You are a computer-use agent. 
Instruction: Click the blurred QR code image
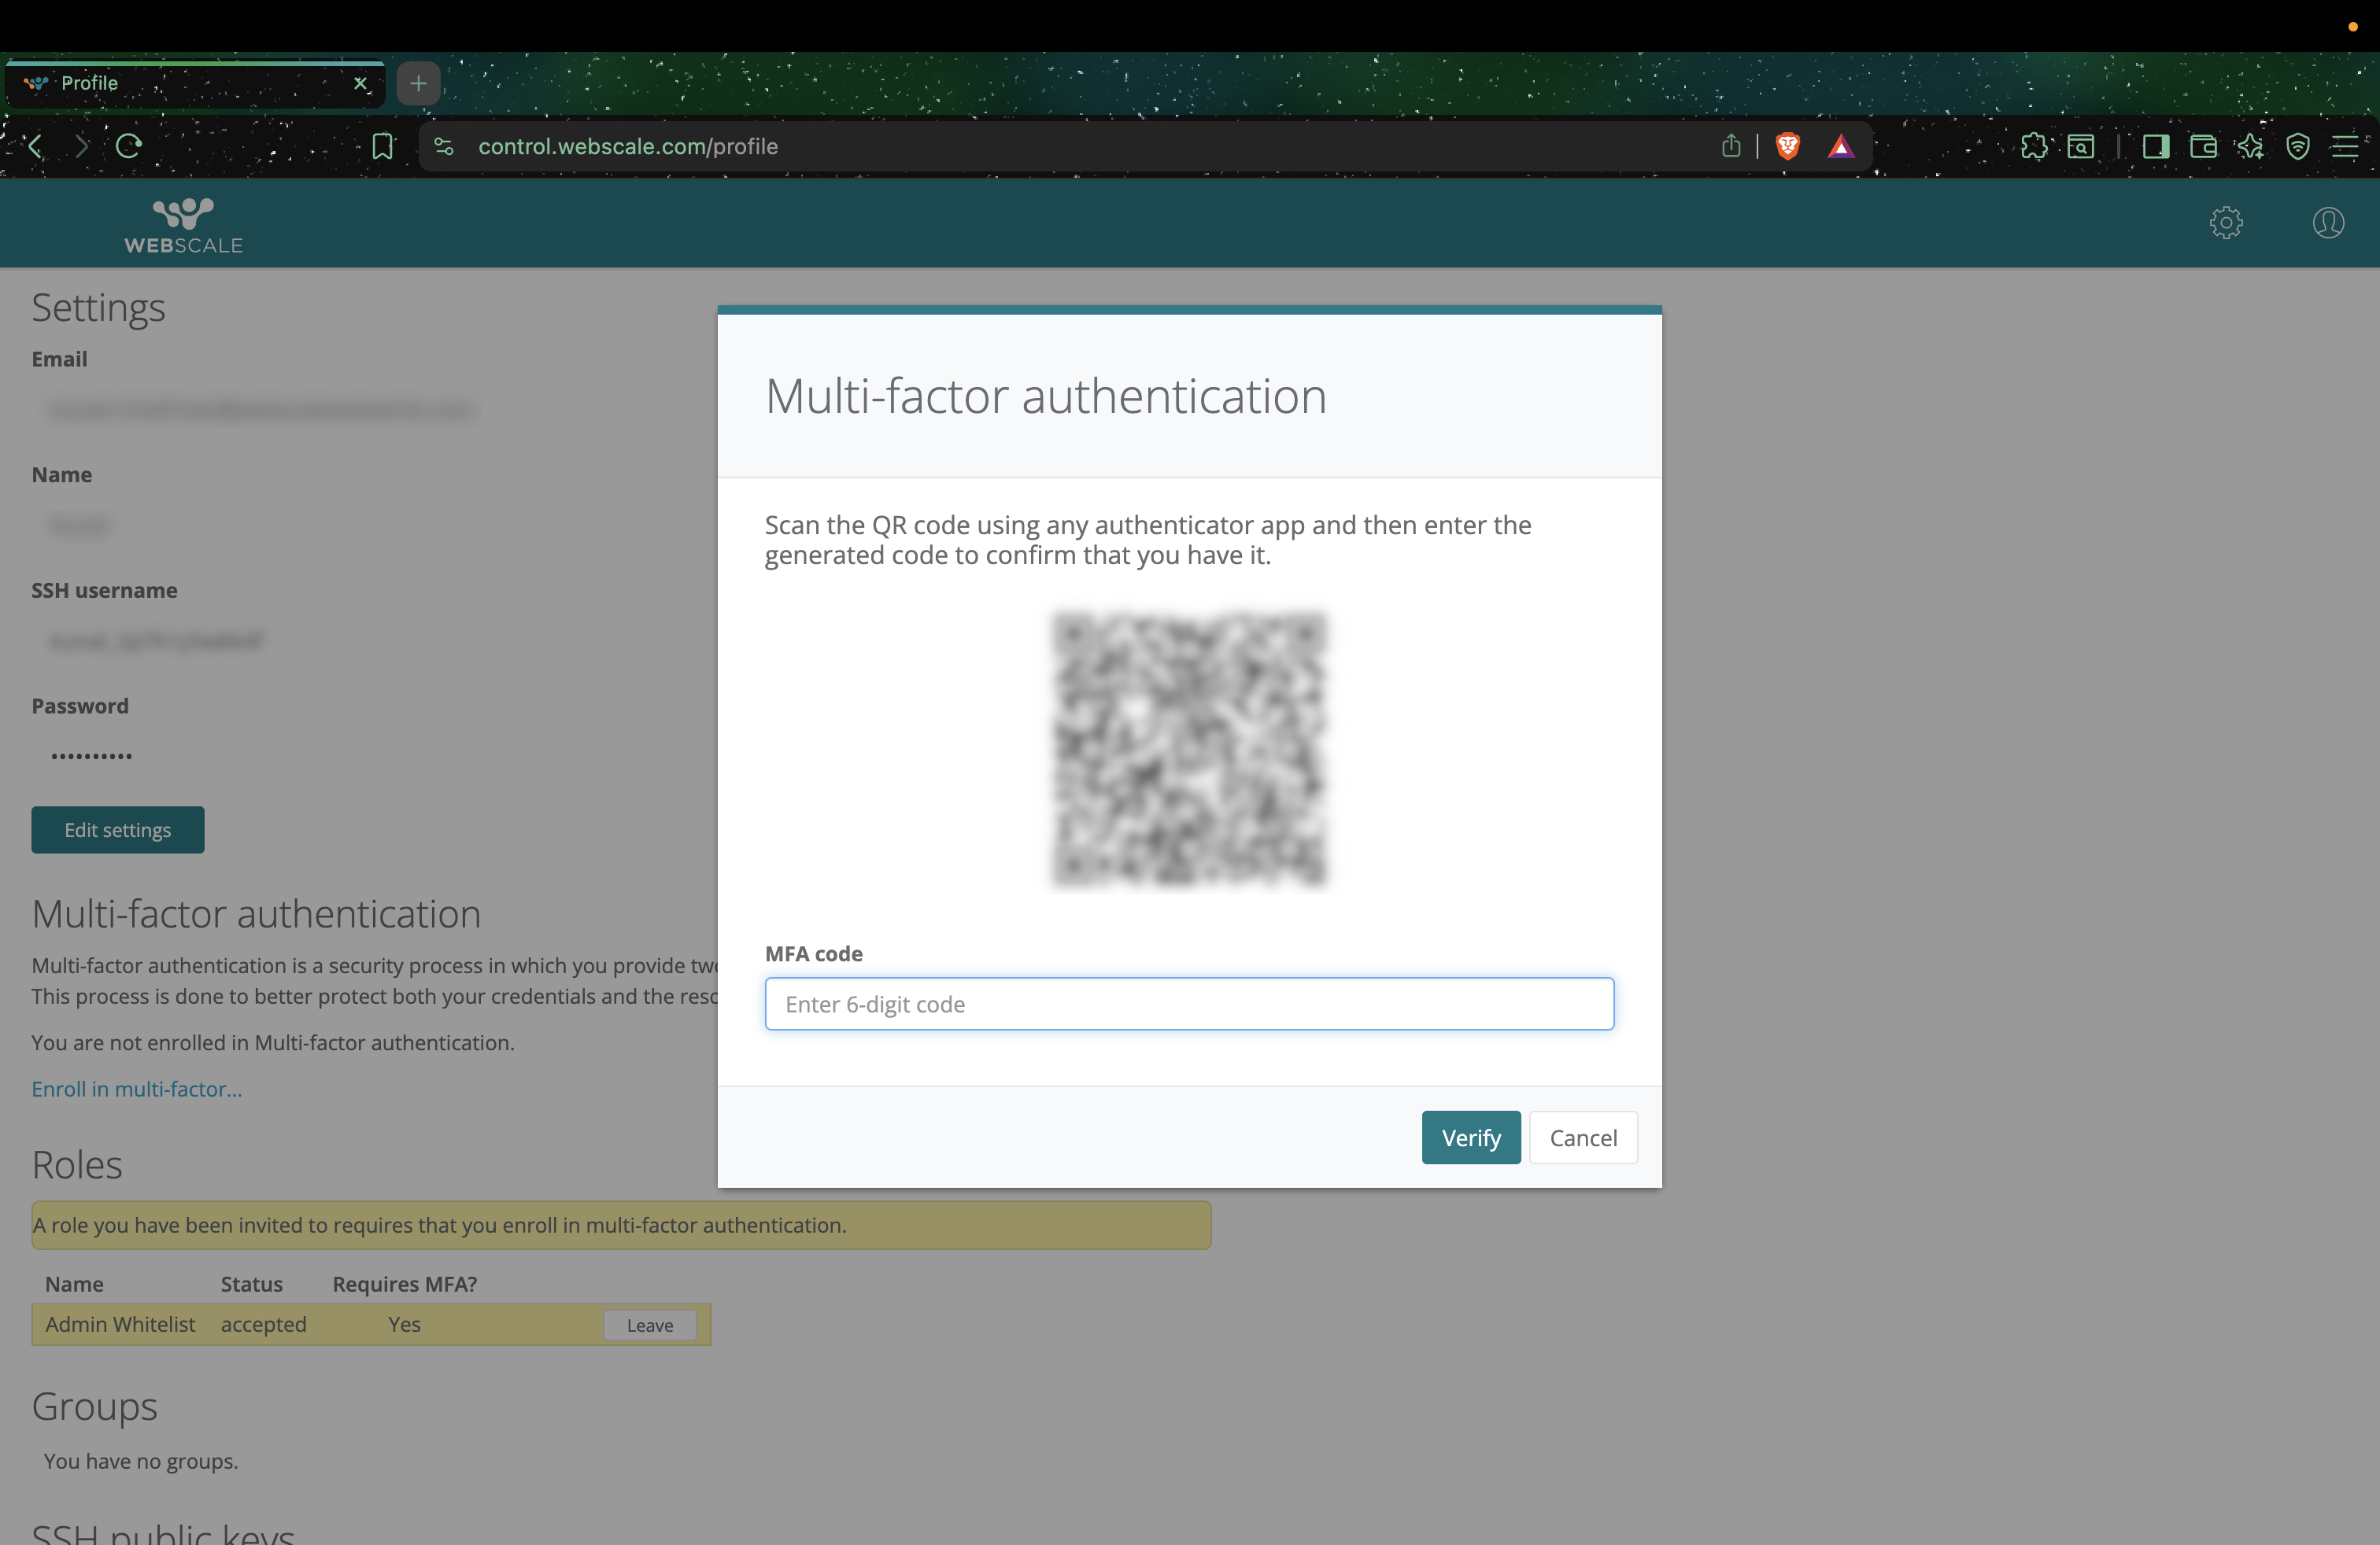[x=1189, y=750]
